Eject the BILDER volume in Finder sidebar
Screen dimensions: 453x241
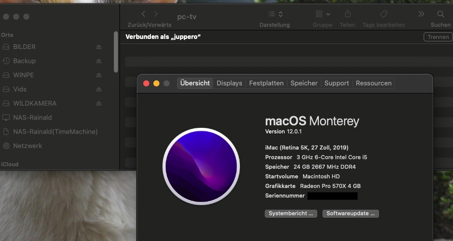point(99,46)
